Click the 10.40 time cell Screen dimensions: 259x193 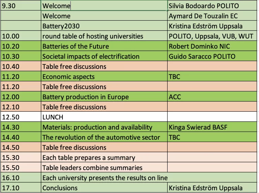[21, 66]
